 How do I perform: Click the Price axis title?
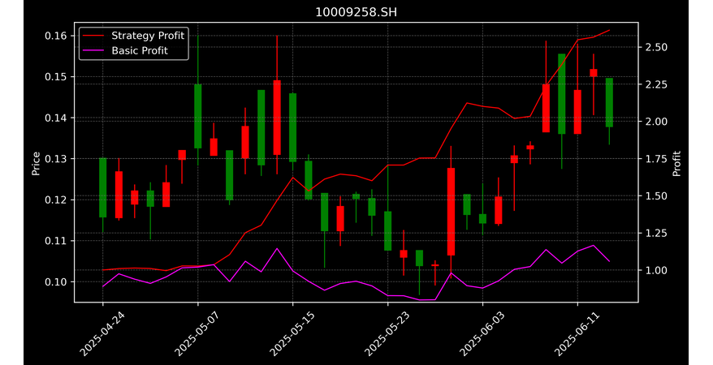[x=36, y=163]
